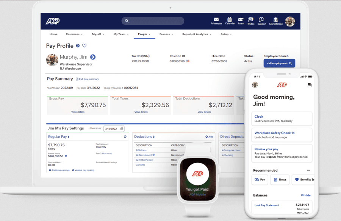Click the info icon beside 22-Garnishment

coord(153,155)
